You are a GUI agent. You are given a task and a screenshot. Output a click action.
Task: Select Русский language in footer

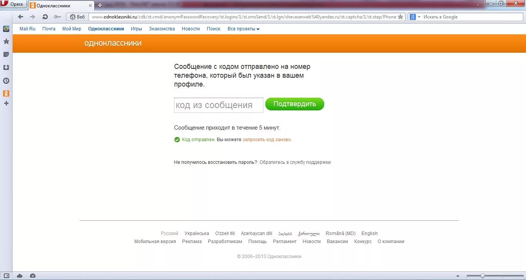[x=169, y=233]
